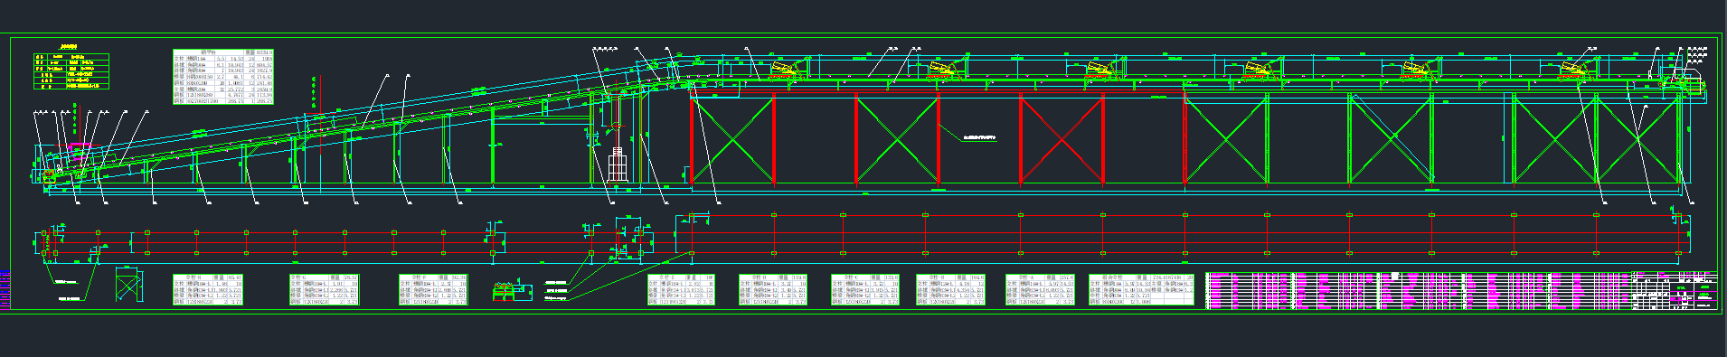
Task: Select the 支柱-G weight table
Action: [325, 289]
